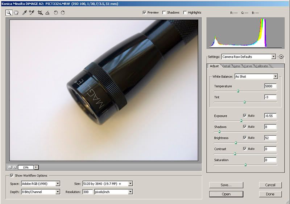Toggle Show Workflow Options checkbox
The image size is (290, 204).
tap(12, 175)
